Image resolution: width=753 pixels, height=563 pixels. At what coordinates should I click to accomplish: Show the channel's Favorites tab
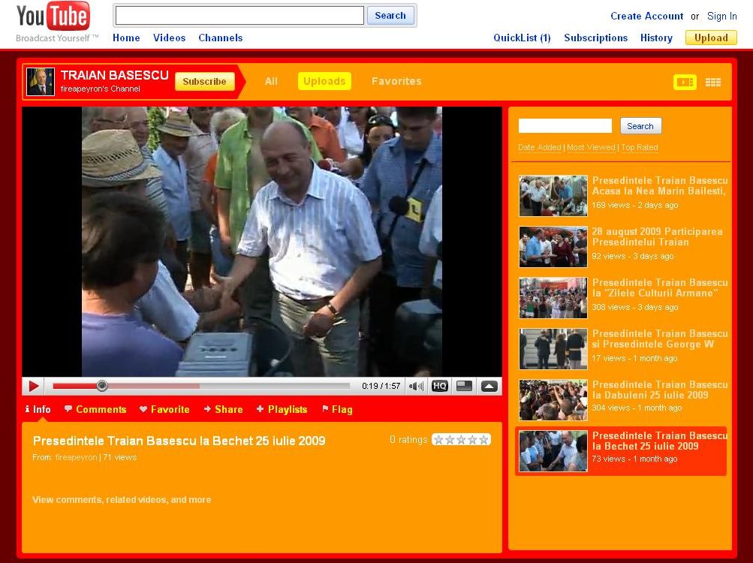(396, 81)
